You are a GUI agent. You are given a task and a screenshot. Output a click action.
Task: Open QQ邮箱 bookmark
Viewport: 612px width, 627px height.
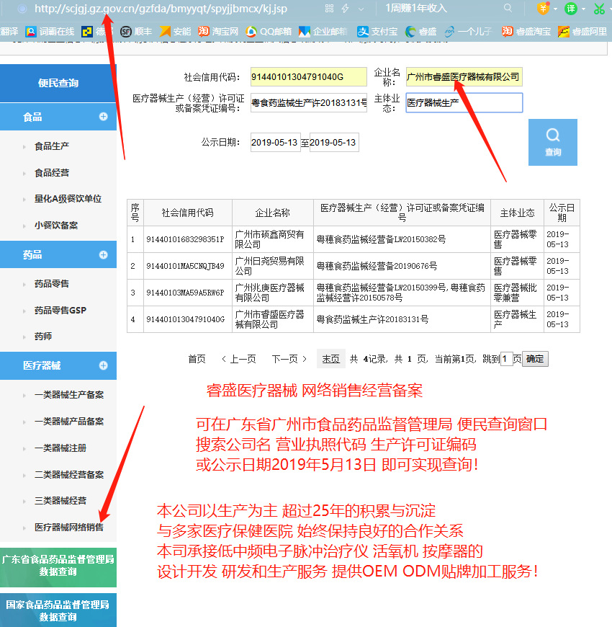269,31
